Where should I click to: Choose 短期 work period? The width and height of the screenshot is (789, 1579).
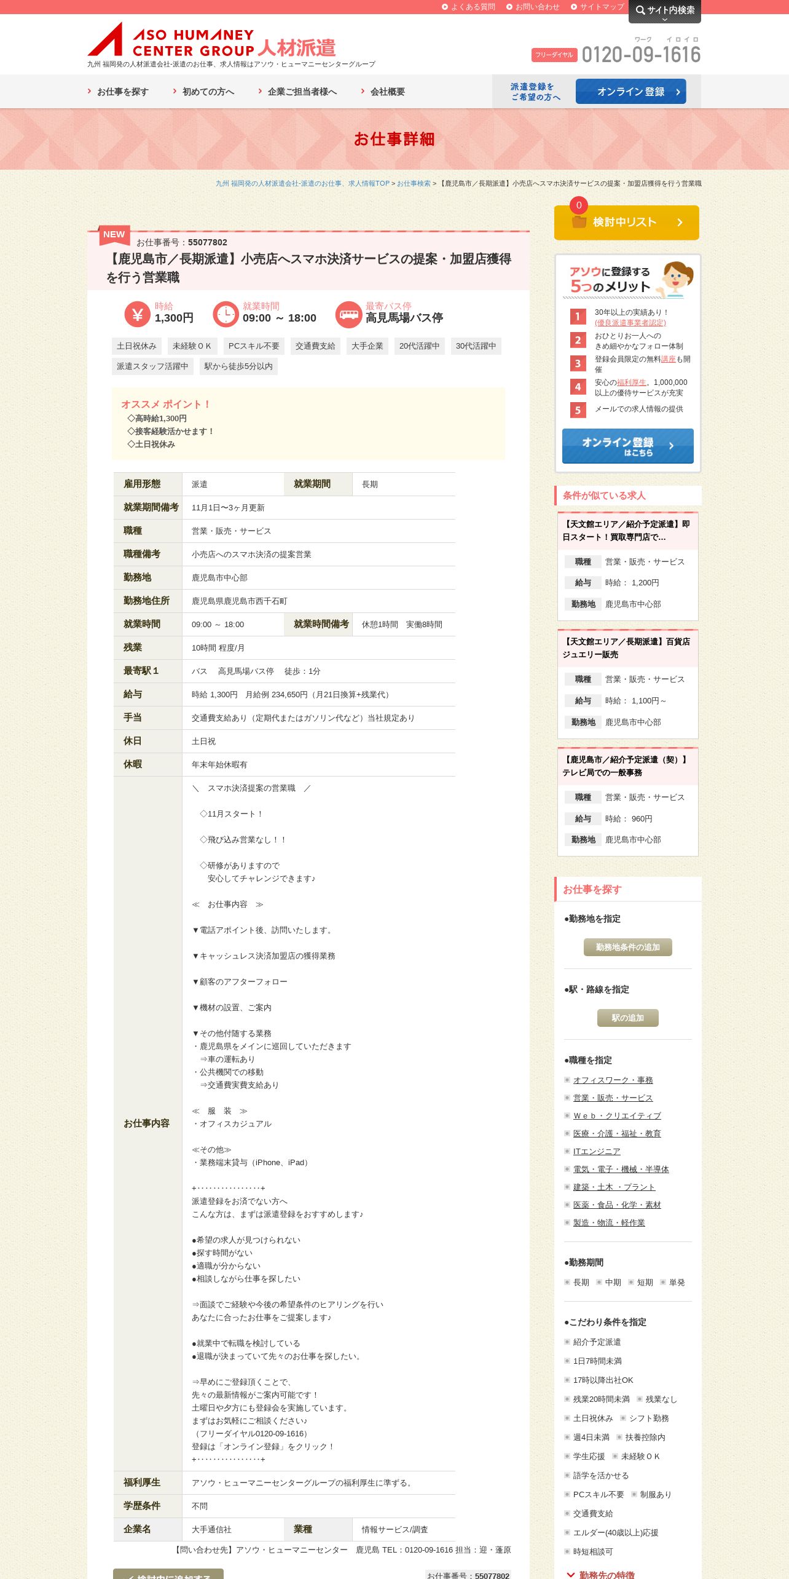641,1282
